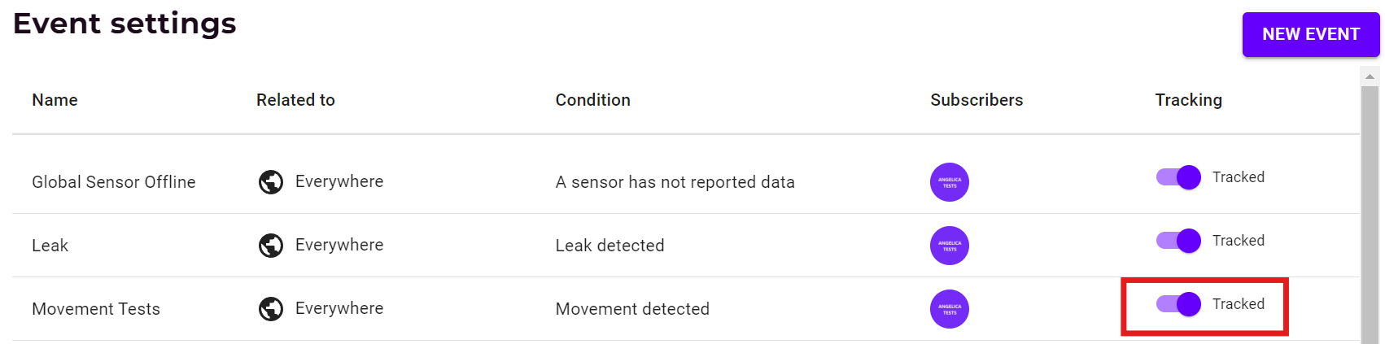The width and height of the screenshot is (1385, 344).
Task: Click the globe icon in Movement Tests row
Action: 271,309
